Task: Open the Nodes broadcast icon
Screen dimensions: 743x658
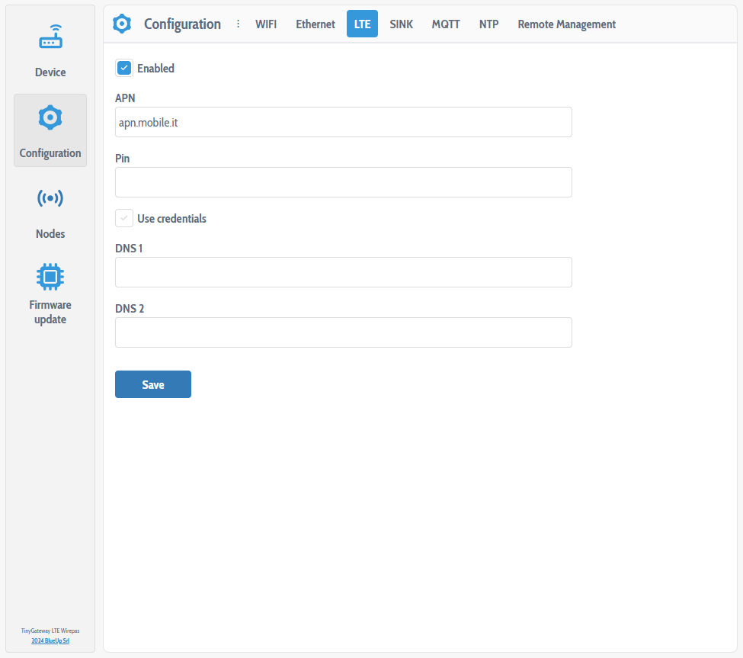Action: (x=50, y=198)
